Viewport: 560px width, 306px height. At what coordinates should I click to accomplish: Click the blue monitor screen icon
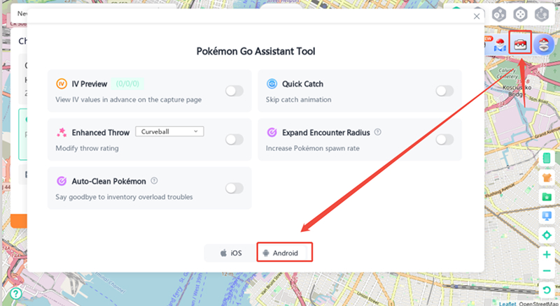[x=547, y=216]
